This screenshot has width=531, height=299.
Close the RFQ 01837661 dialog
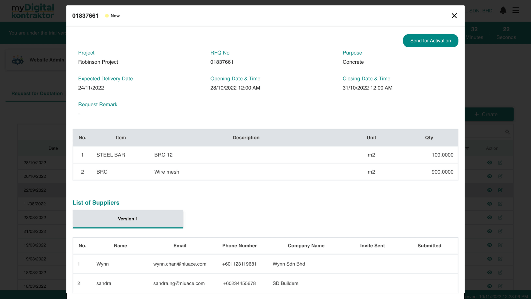tap(454, 16)
